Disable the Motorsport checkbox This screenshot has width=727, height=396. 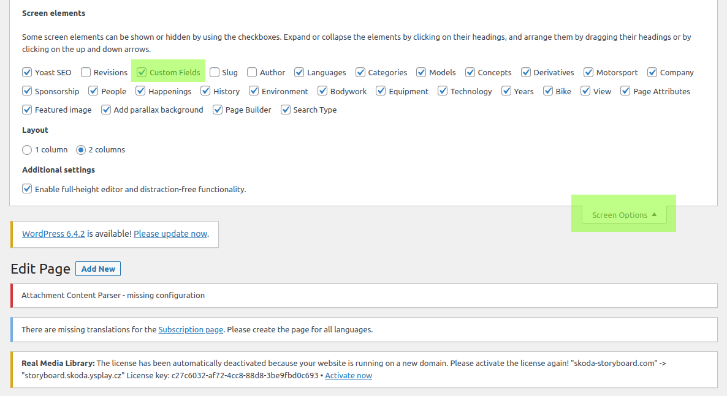(588, 72)
